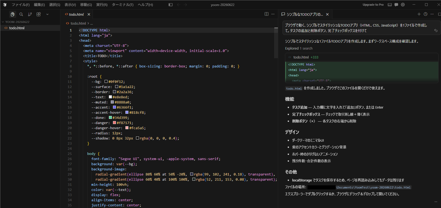Image resolution: width=441 pixels, height=208 pixels.
Task: Open the --border #2a2a36 color swatch
Action: coord(114,92)
